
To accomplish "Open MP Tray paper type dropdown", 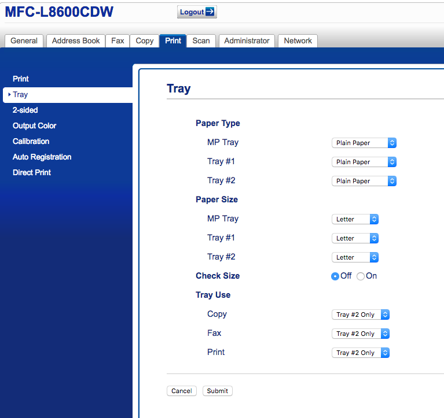I will tap(364, 143).
